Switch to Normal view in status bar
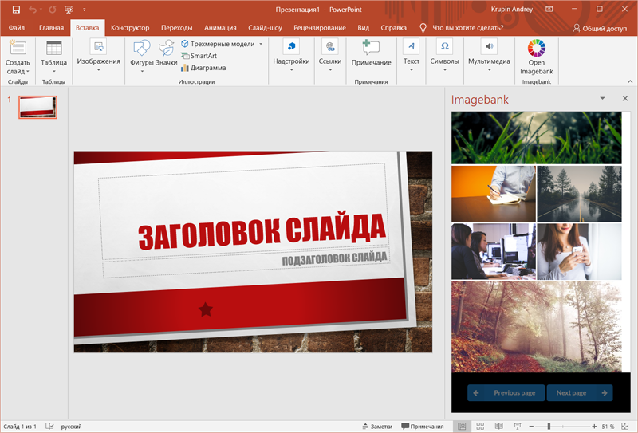This screenshot has width=638, height=433. point(462,427)
